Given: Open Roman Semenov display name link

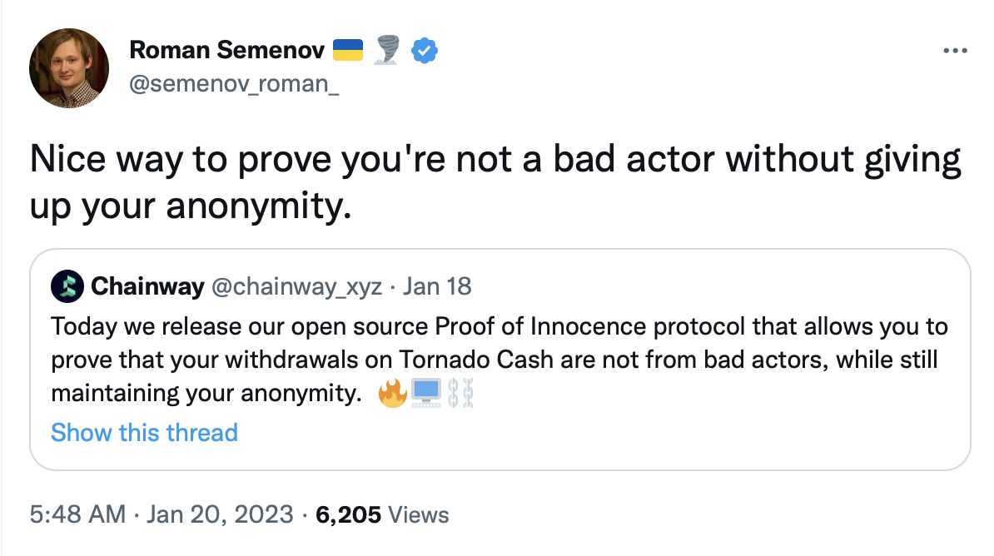Looking at the screenshot, I should (226, 51).
